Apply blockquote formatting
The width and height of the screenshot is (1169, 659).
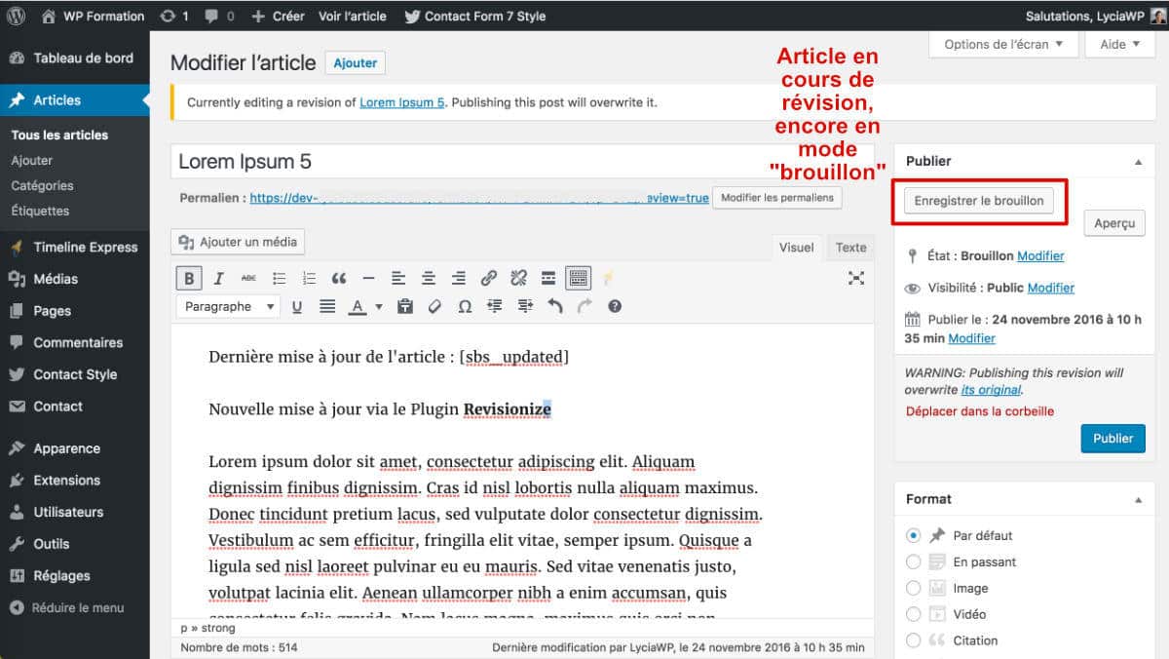(x=338, y=278)
